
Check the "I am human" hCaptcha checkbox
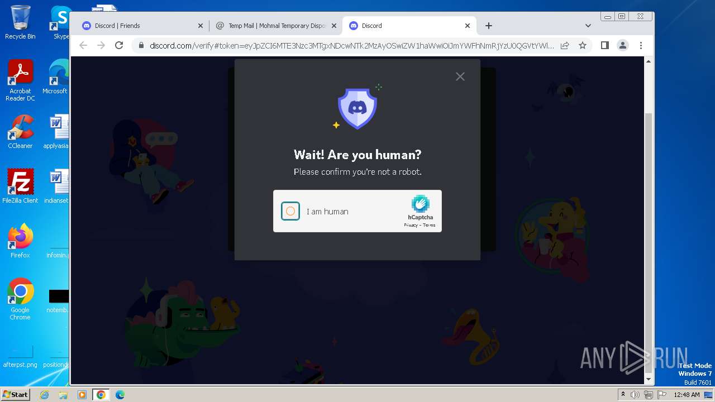coord(290,211)
